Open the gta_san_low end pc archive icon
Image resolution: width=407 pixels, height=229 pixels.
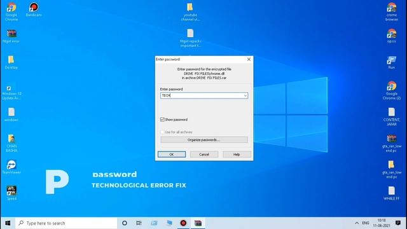point(392,143)
